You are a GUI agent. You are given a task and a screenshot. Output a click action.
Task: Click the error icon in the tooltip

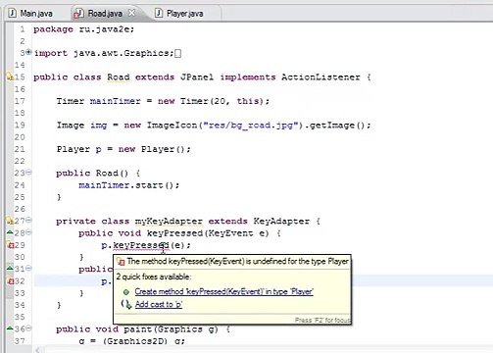(121, 262)
